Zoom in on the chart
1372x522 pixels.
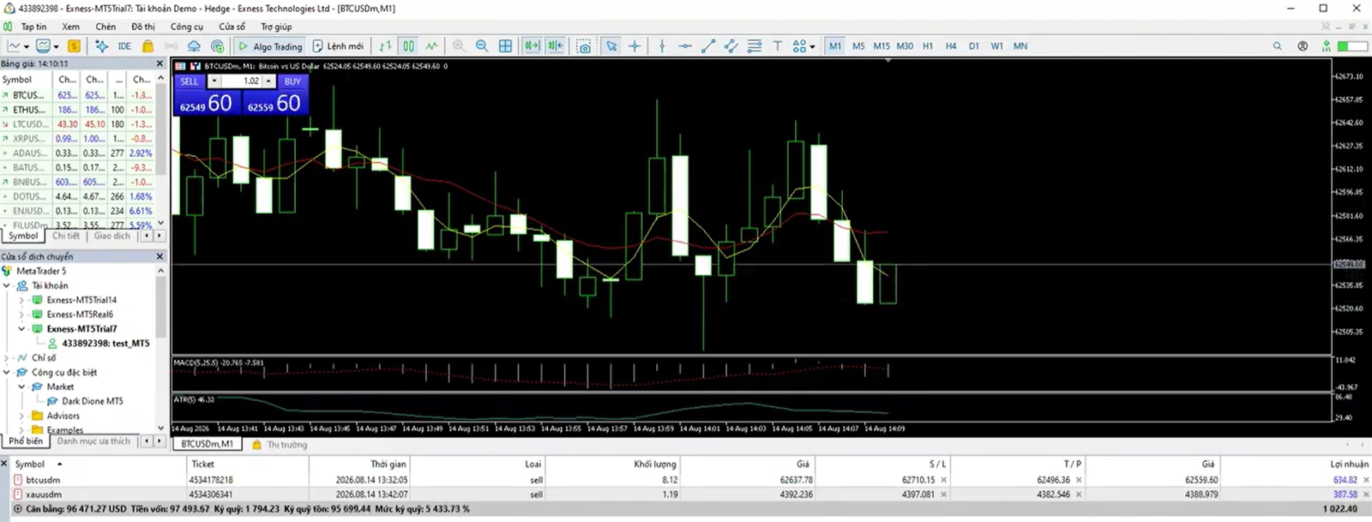(x=459, y=46)
